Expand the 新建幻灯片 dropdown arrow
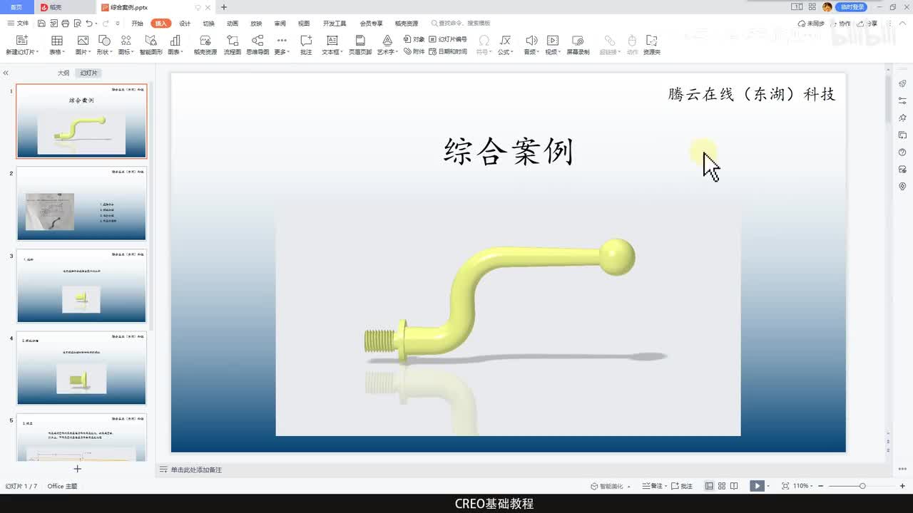Viewport: 913px width, 513px height. (36, 52)
